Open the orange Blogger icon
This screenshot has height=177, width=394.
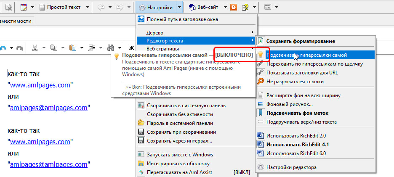[234, 7]
